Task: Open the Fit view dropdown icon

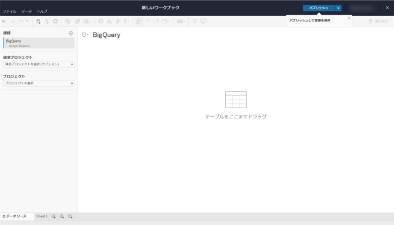Action: pos(166,22)
